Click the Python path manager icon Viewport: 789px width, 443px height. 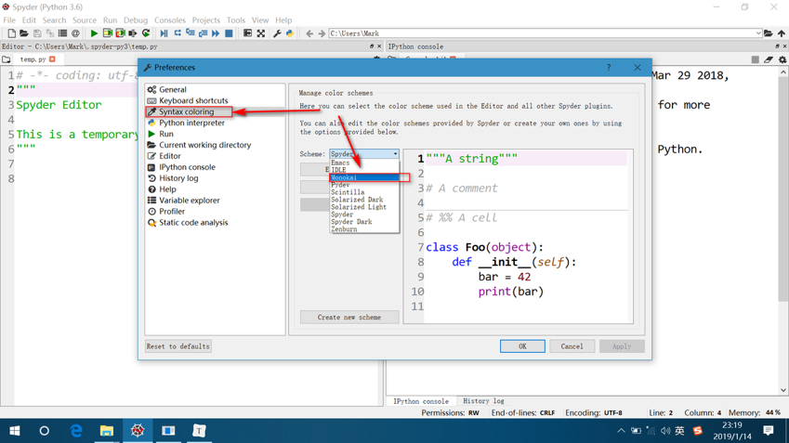[x=289, y=33]
